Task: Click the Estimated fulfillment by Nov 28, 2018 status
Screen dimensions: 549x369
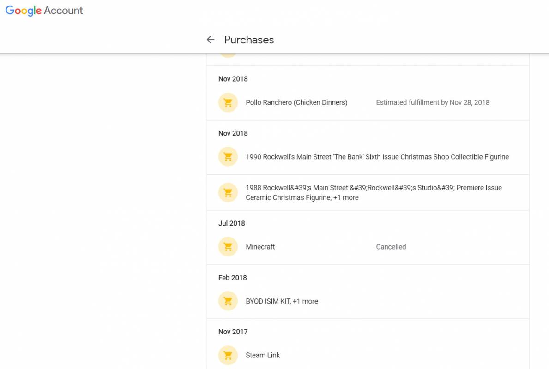Action: tap(433, 102)
